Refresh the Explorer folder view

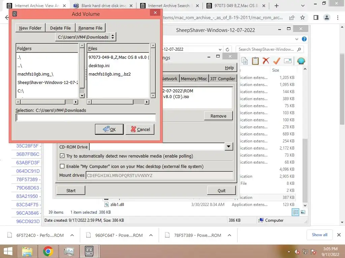(x=227, y=49)
